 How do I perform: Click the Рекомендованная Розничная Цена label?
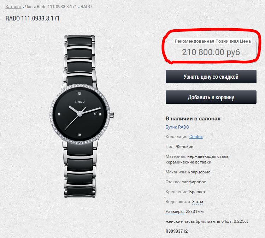pos(212,41)
